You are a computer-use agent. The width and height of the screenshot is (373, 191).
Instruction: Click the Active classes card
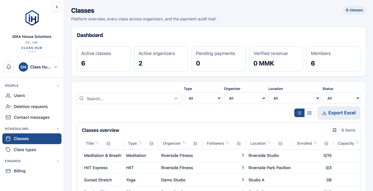[x=103, y=59]
